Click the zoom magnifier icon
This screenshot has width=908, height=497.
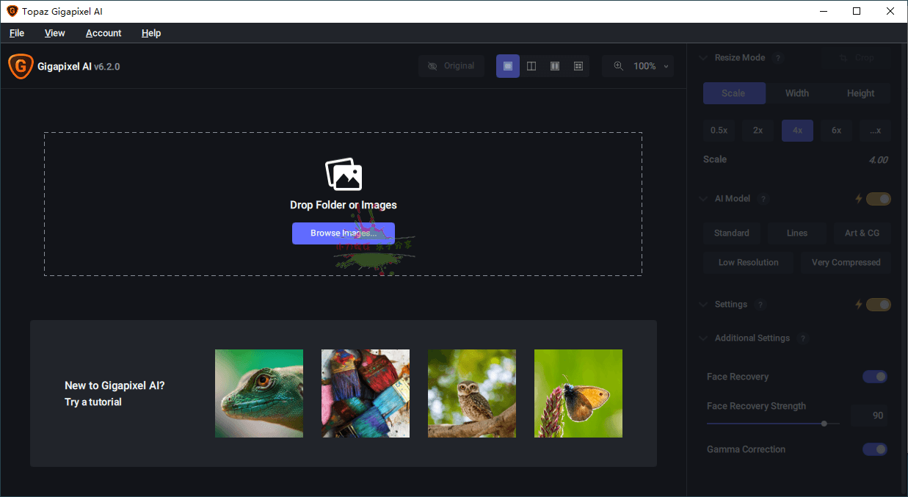click(x=619, y=66)
